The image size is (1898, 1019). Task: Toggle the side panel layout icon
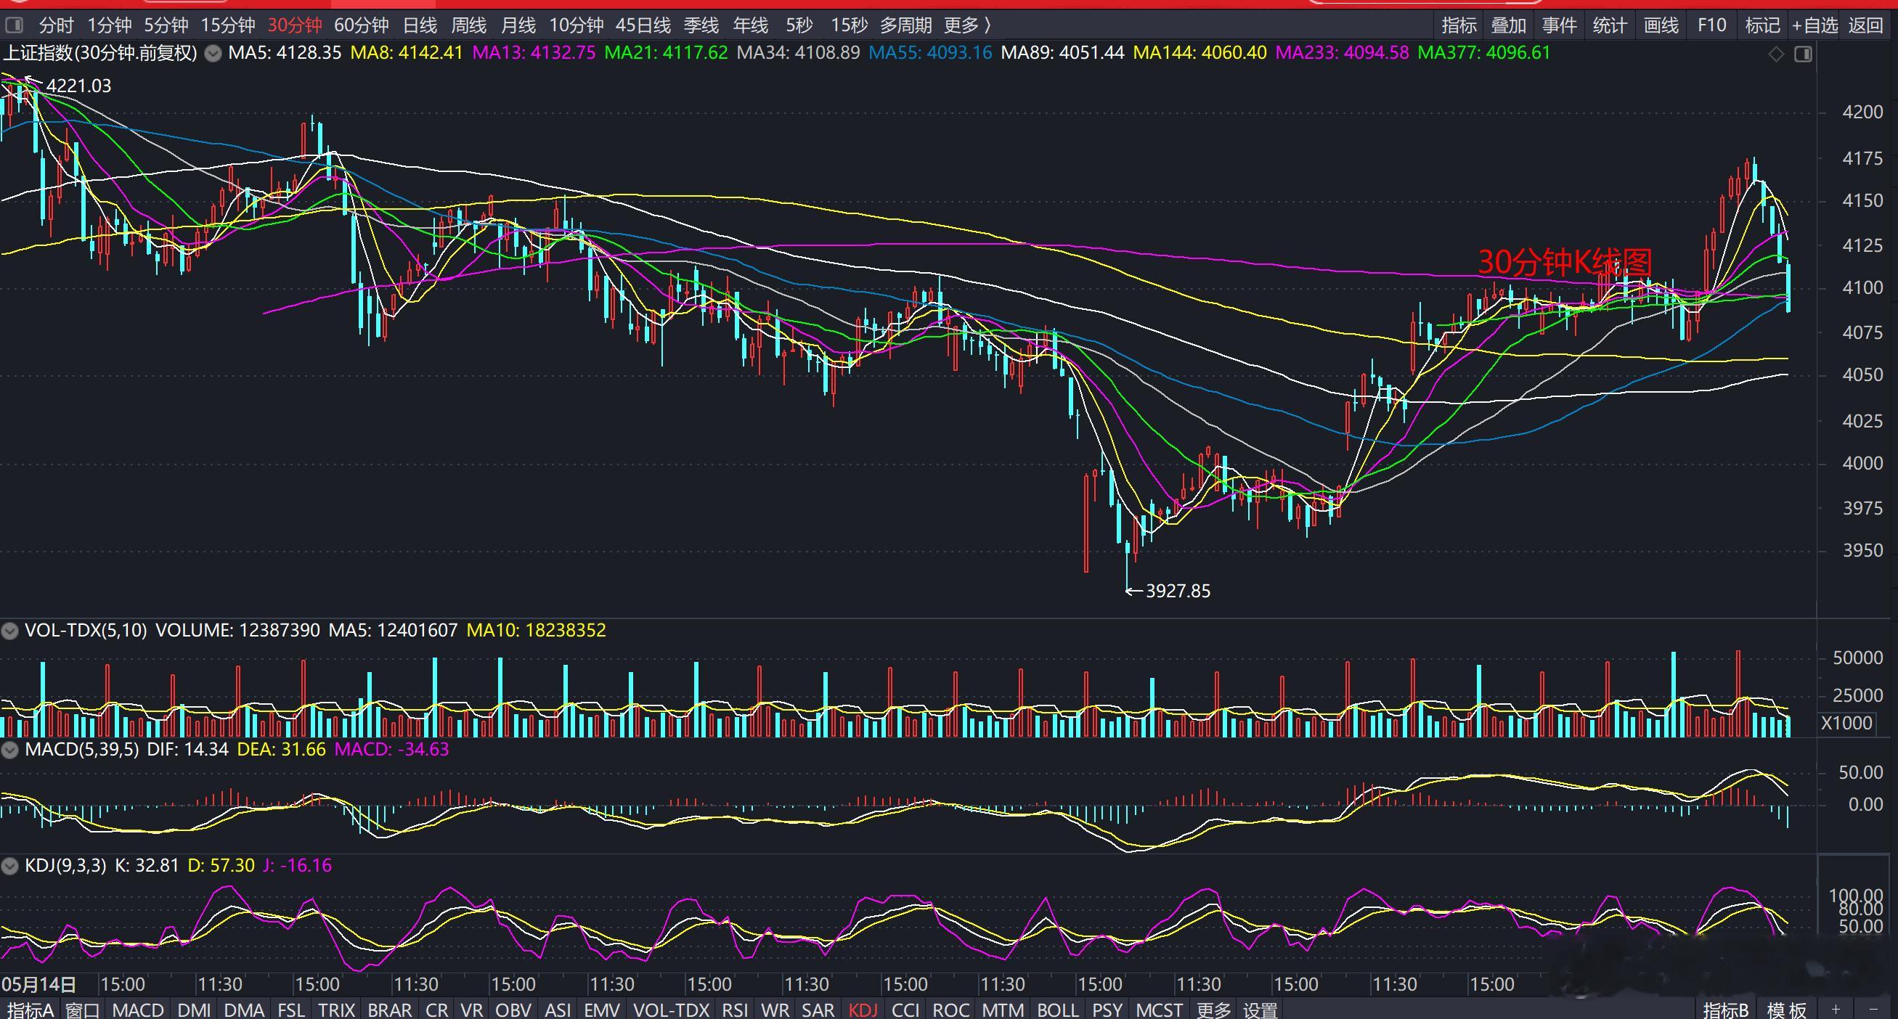click(x=1803, y=54)
